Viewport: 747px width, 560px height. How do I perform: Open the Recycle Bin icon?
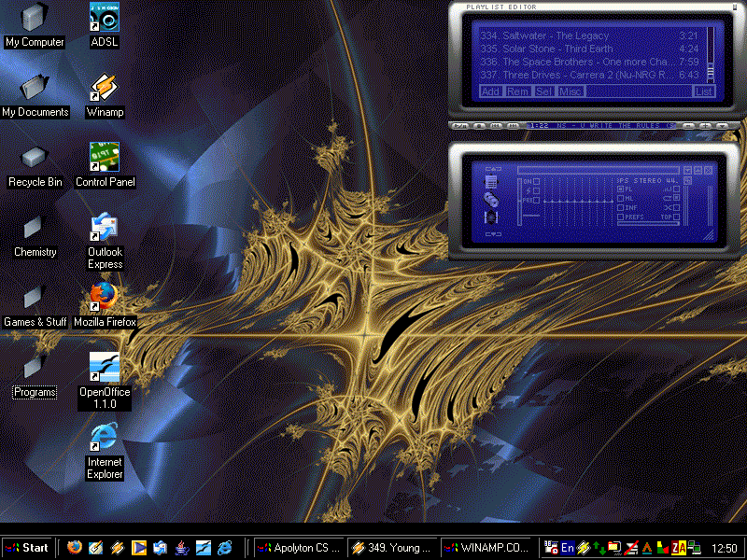[35, 159]
